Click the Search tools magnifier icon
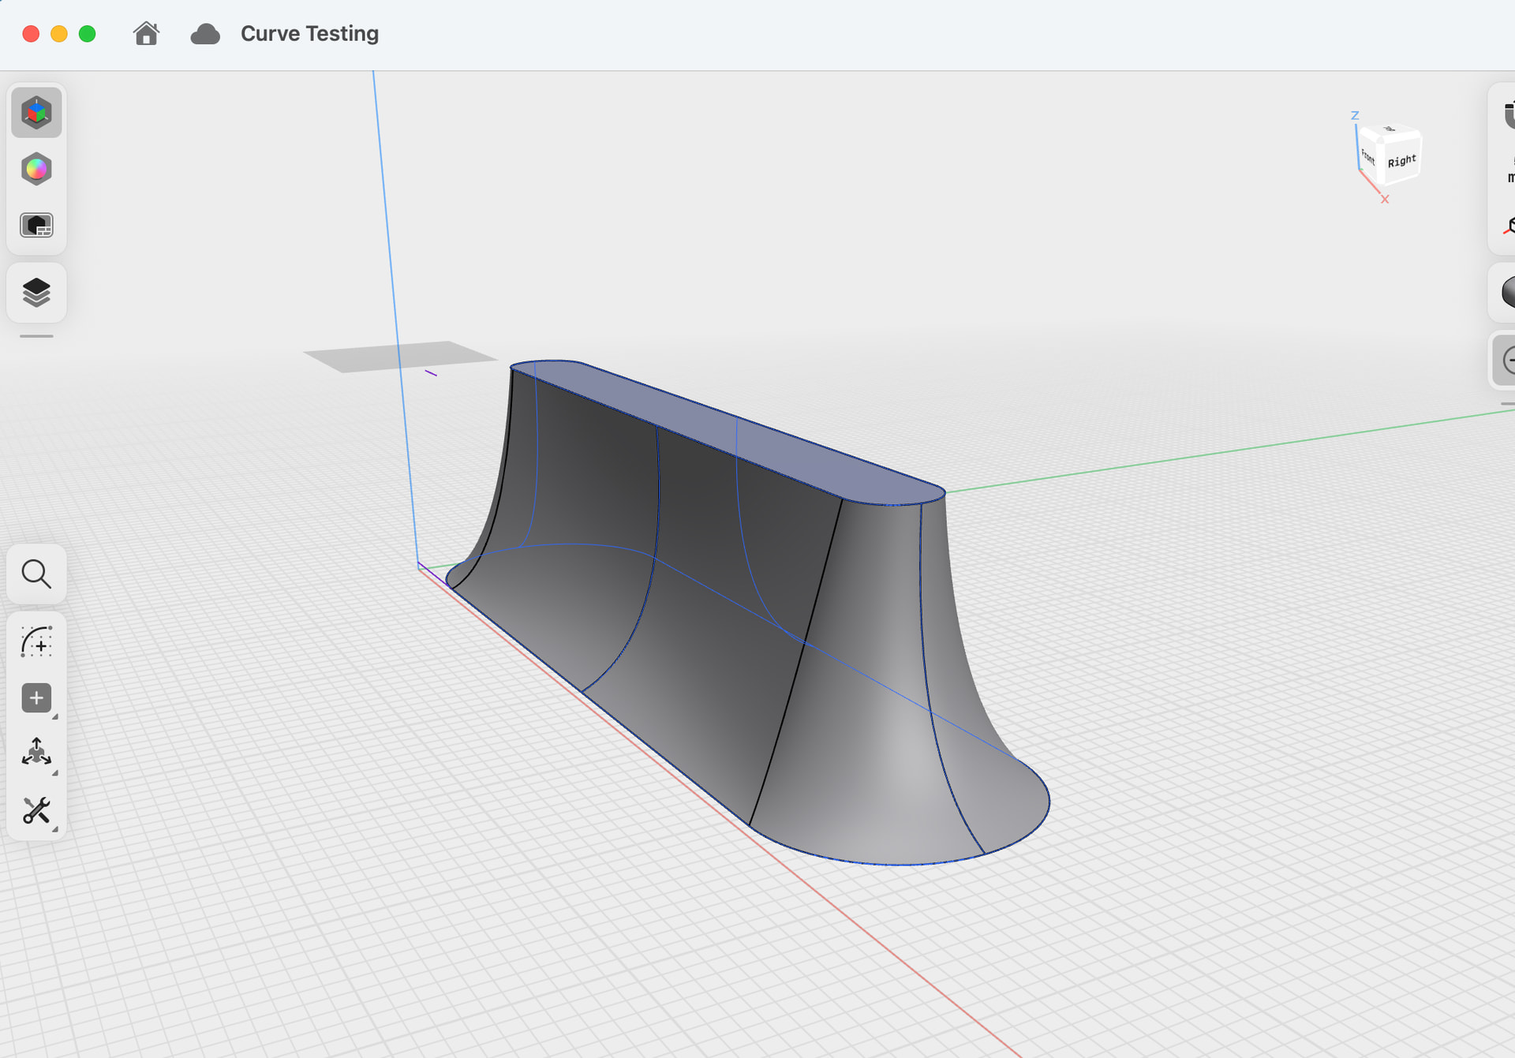The image size is (1515, 1058). coord(36,574)
